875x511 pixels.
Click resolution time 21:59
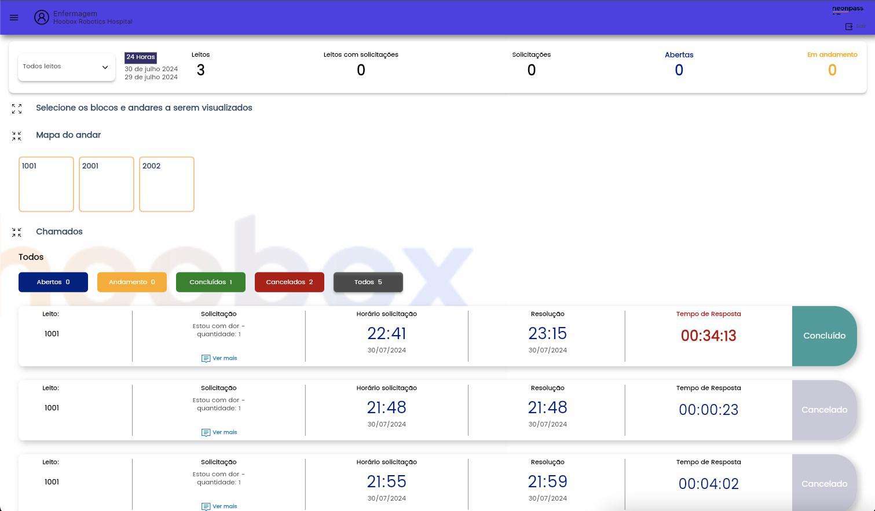click(547, 481)
